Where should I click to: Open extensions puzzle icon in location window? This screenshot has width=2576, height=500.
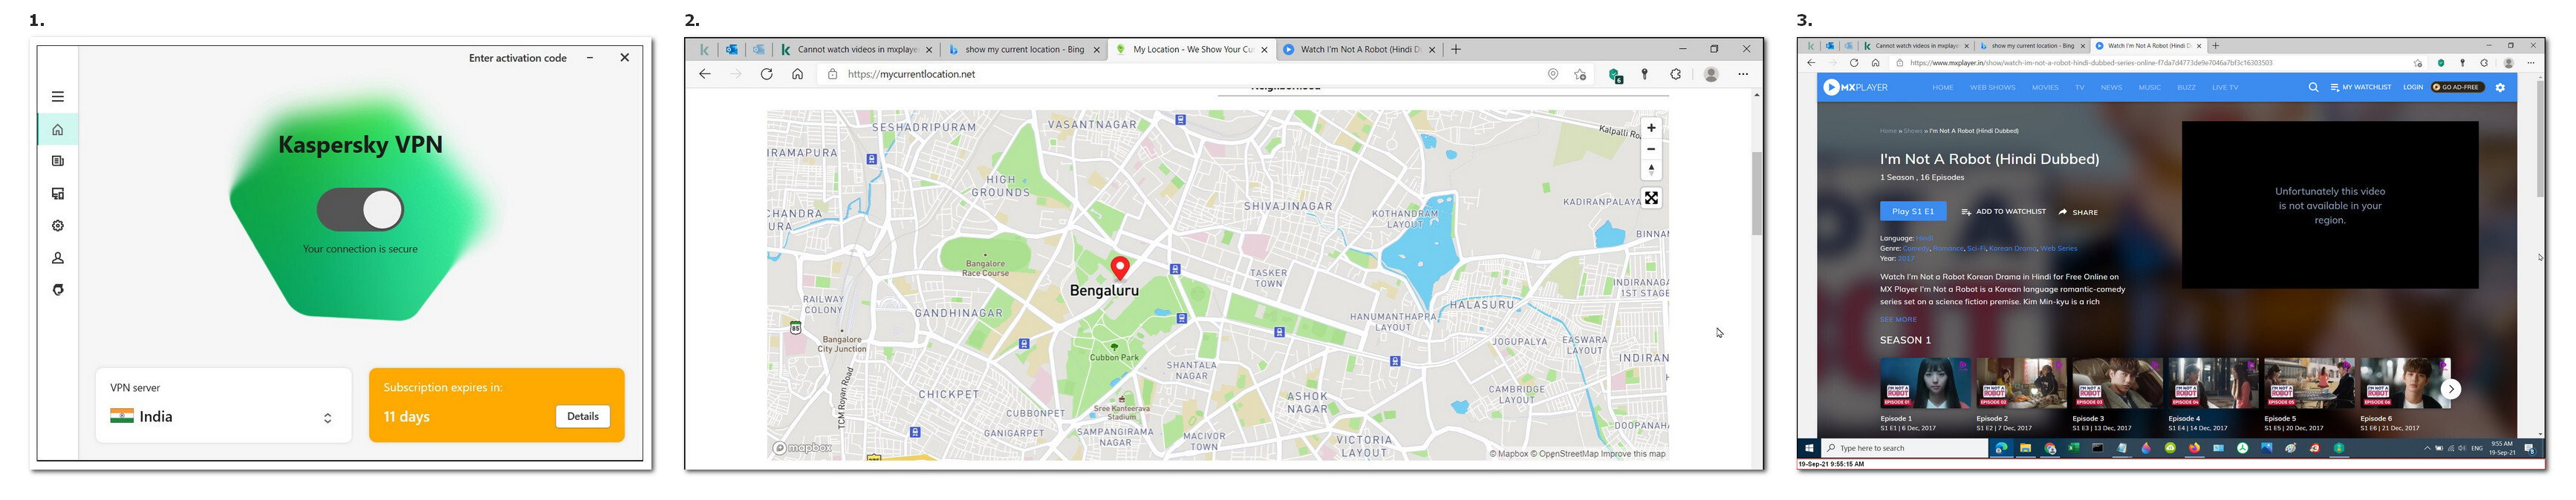click(1676, 74)
